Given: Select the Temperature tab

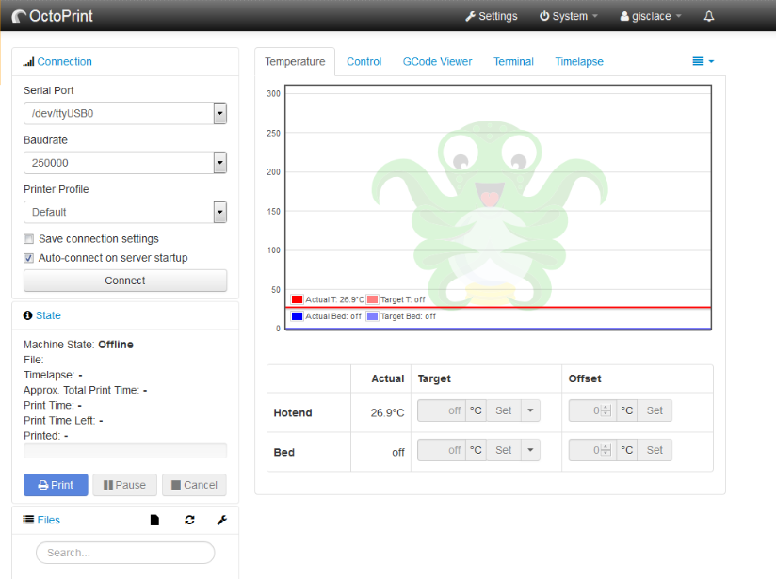Looking at the screenshot, I should [295, 61].
